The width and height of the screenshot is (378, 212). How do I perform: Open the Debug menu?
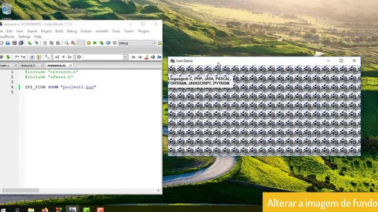72,31
